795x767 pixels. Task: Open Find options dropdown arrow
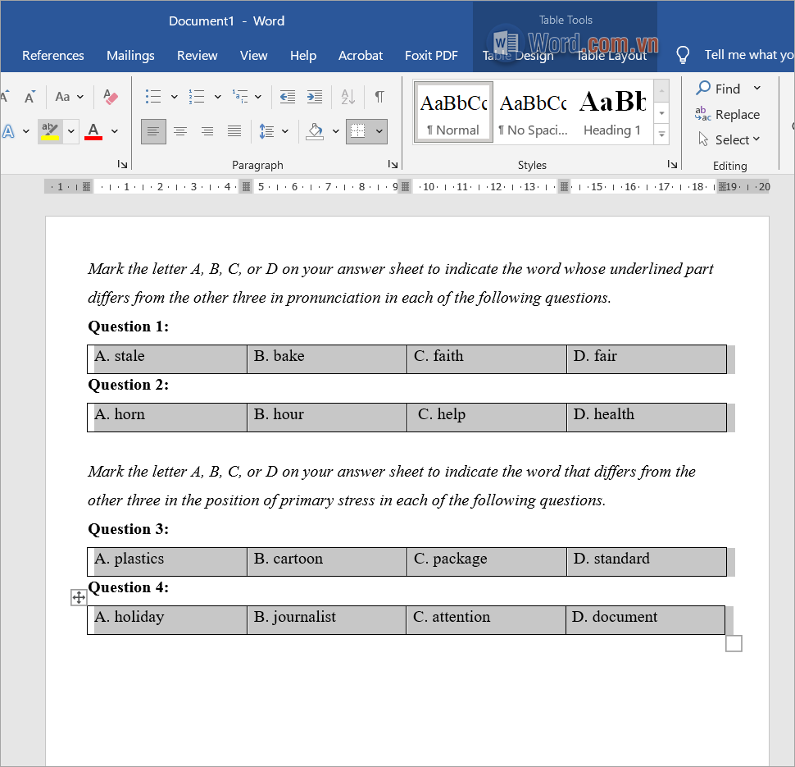point(757,88)
